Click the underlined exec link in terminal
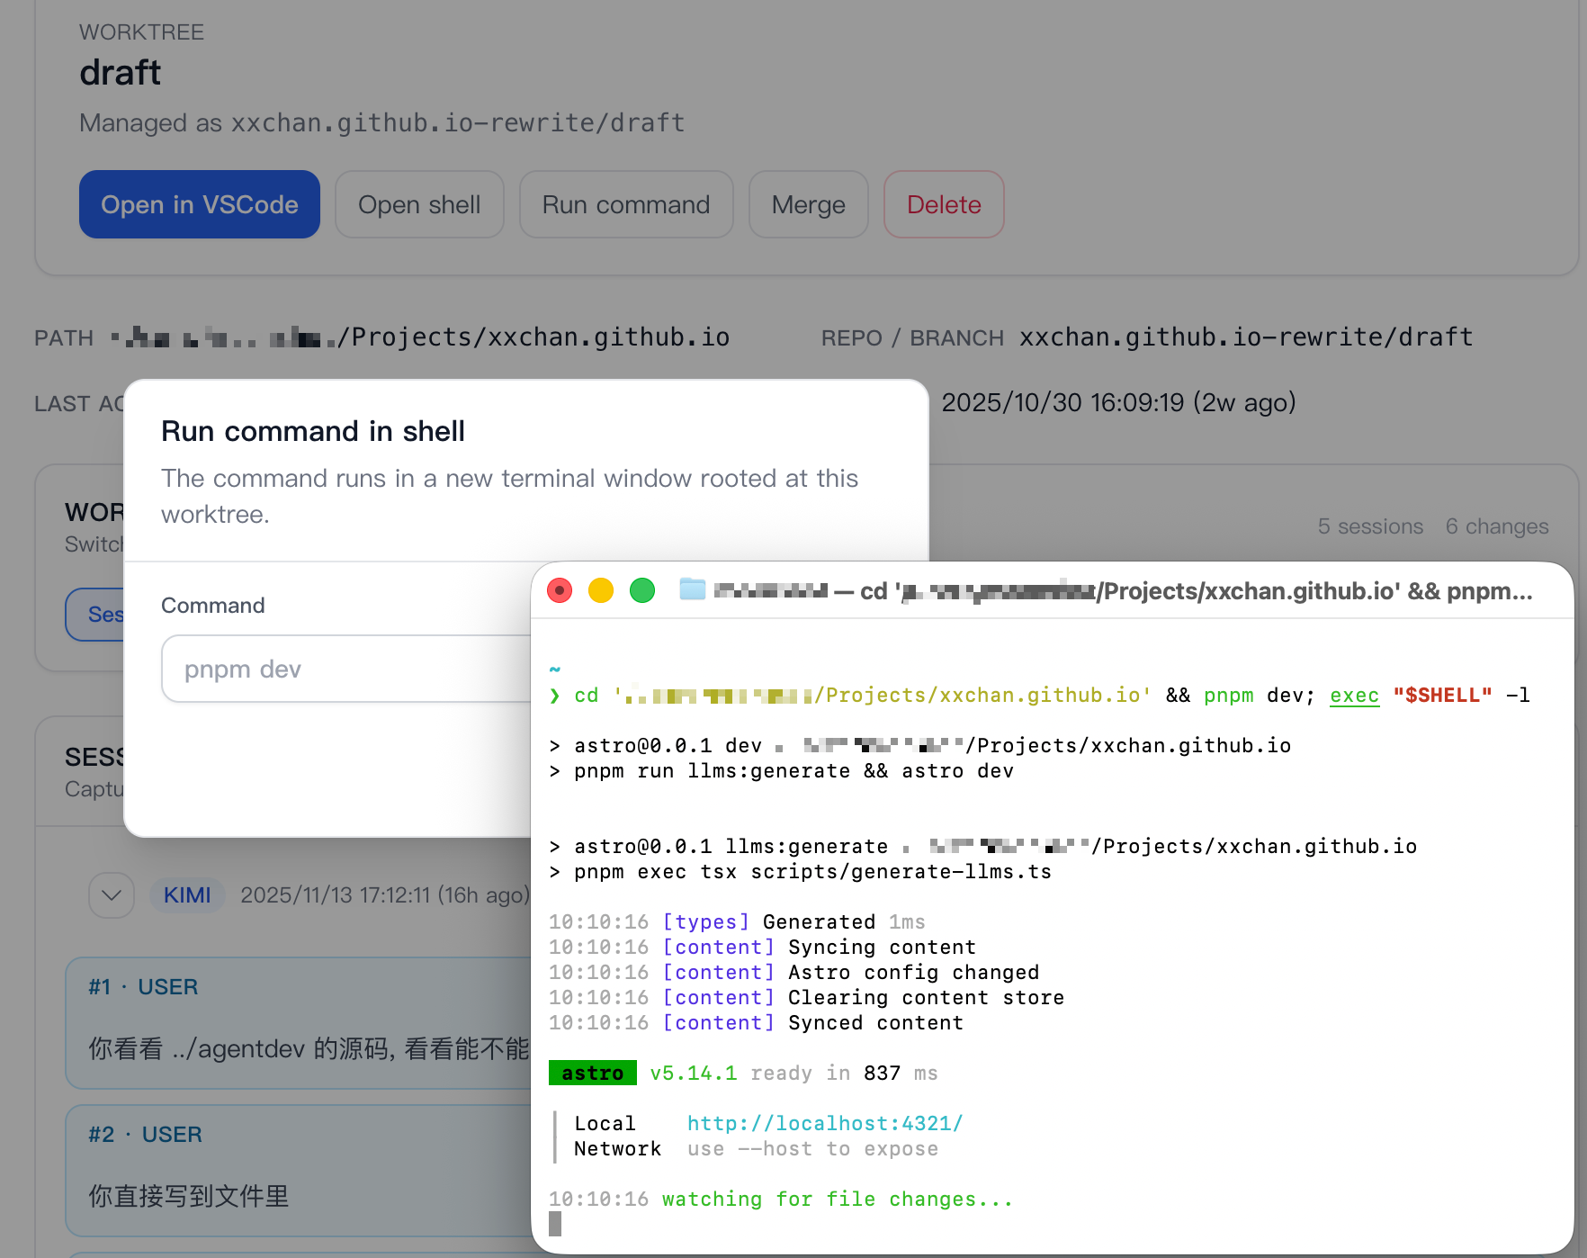Image resolution: width=1587 pixels, height=1258 pixels. [1354, 695]
